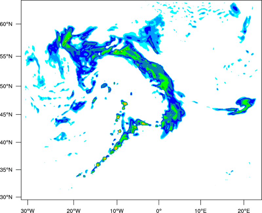Screen dimensions: 262x213
Task: Click the 45°N latitude label
Action: pyautogui.click(x=6, y=114)
